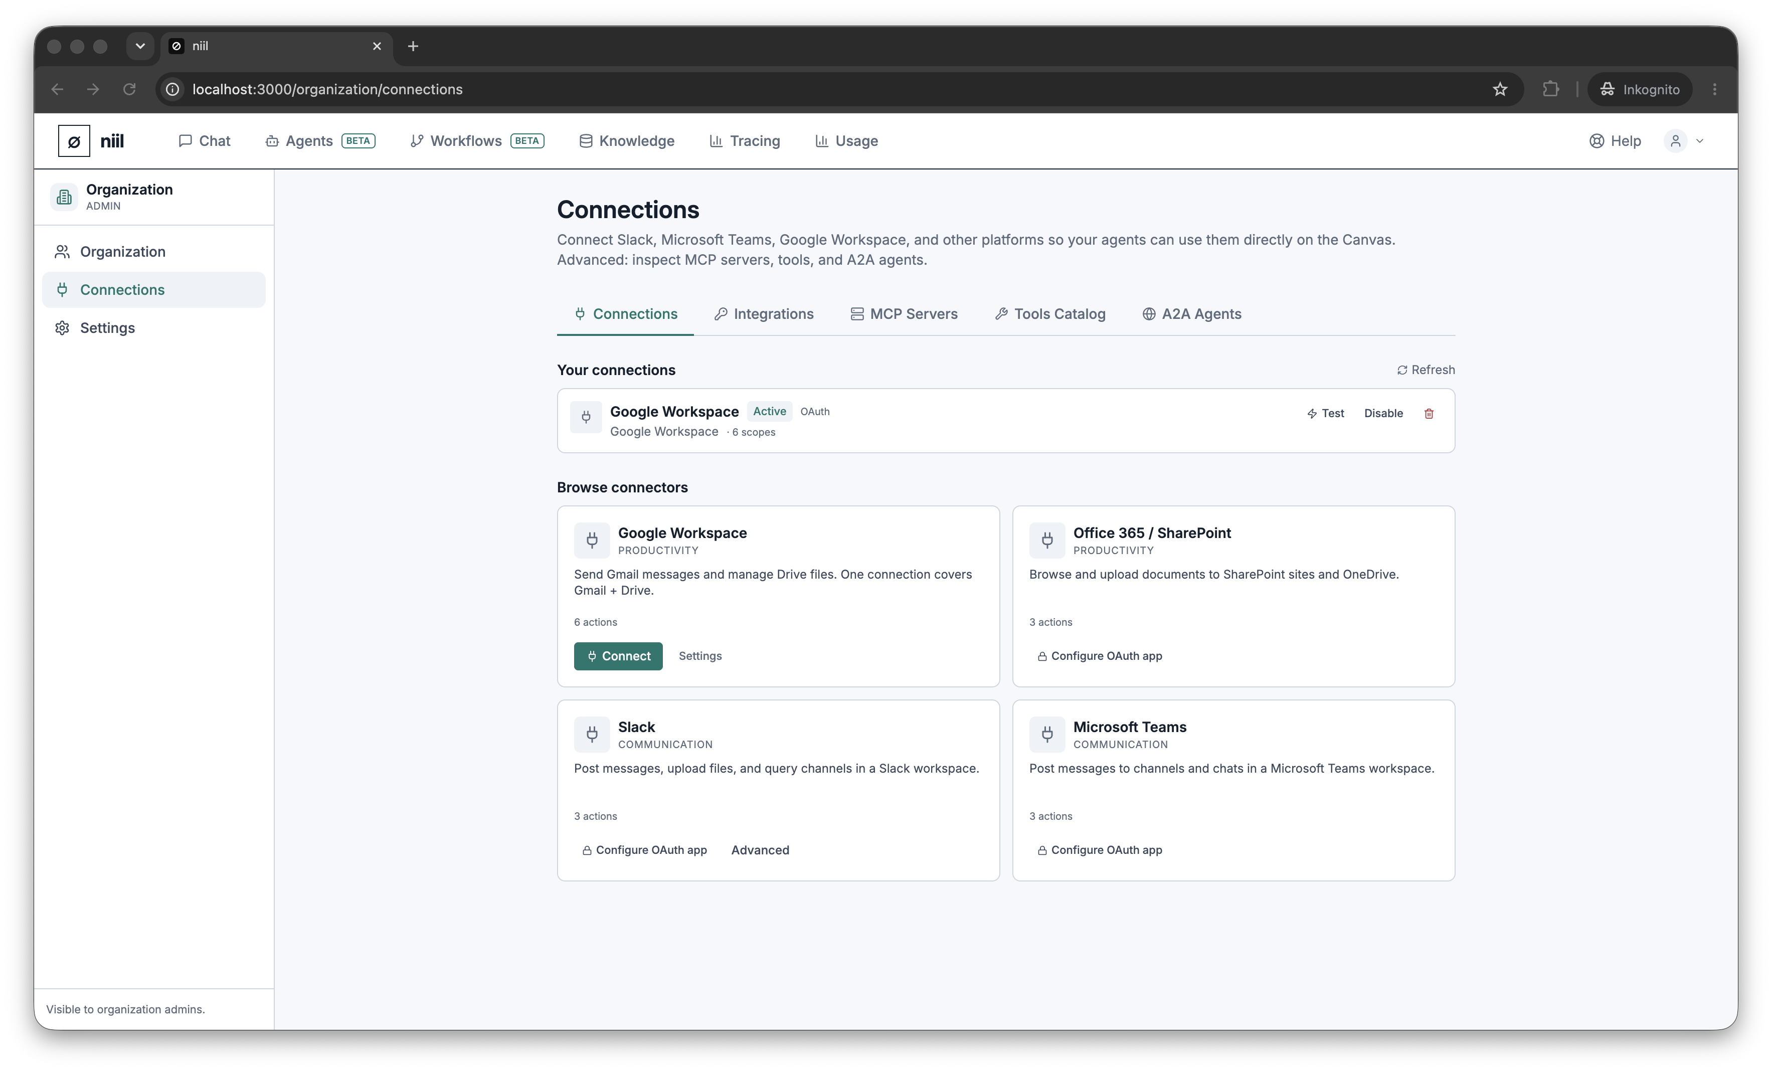
Task: Select Organization in the sidebar
Action: (153, 252)
